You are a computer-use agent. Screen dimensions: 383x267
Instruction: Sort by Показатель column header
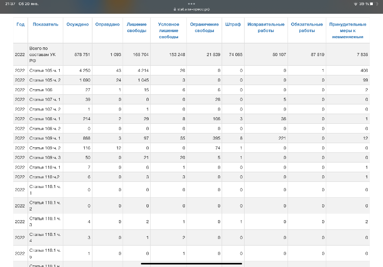(x=45, y=24)
